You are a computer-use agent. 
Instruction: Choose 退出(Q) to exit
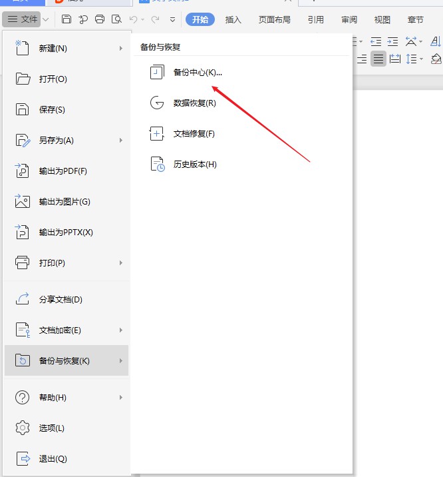(67, 458)
